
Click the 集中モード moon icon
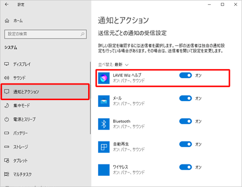pos(7,105)
